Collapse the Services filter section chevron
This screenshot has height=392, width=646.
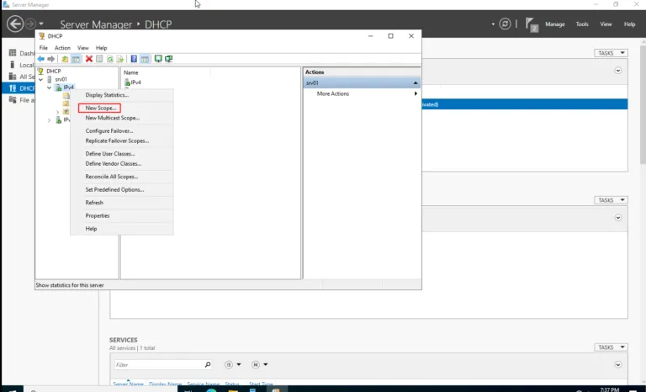[x=618, y=364]
